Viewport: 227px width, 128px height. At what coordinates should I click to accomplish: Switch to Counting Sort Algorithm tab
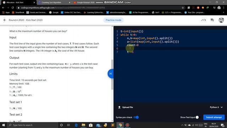(53, 2)
